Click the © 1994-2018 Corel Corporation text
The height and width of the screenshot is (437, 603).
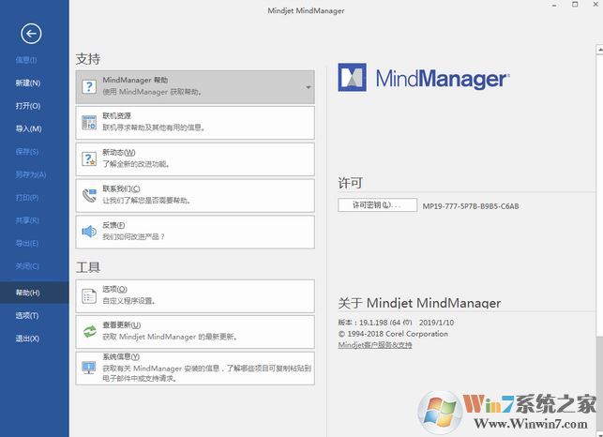[393, 334]
